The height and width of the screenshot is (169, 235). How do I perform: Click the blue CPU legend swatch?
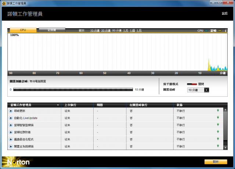coord(206,31)
